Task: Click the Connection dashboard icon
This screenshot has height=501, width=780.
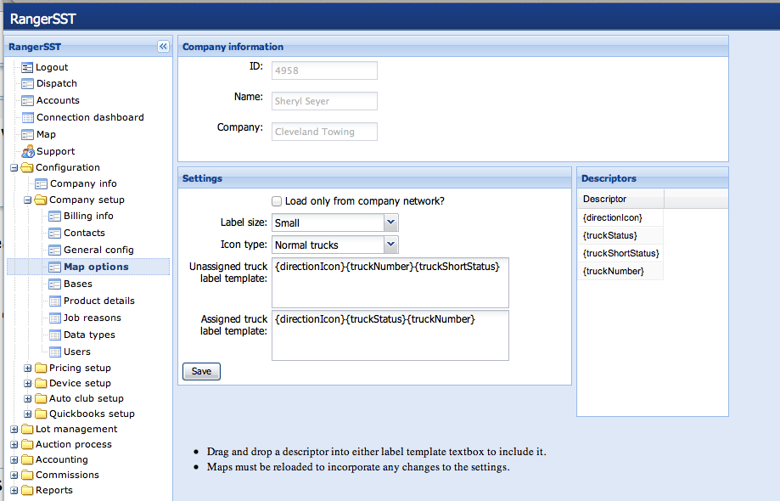Action: coord(27,117)
